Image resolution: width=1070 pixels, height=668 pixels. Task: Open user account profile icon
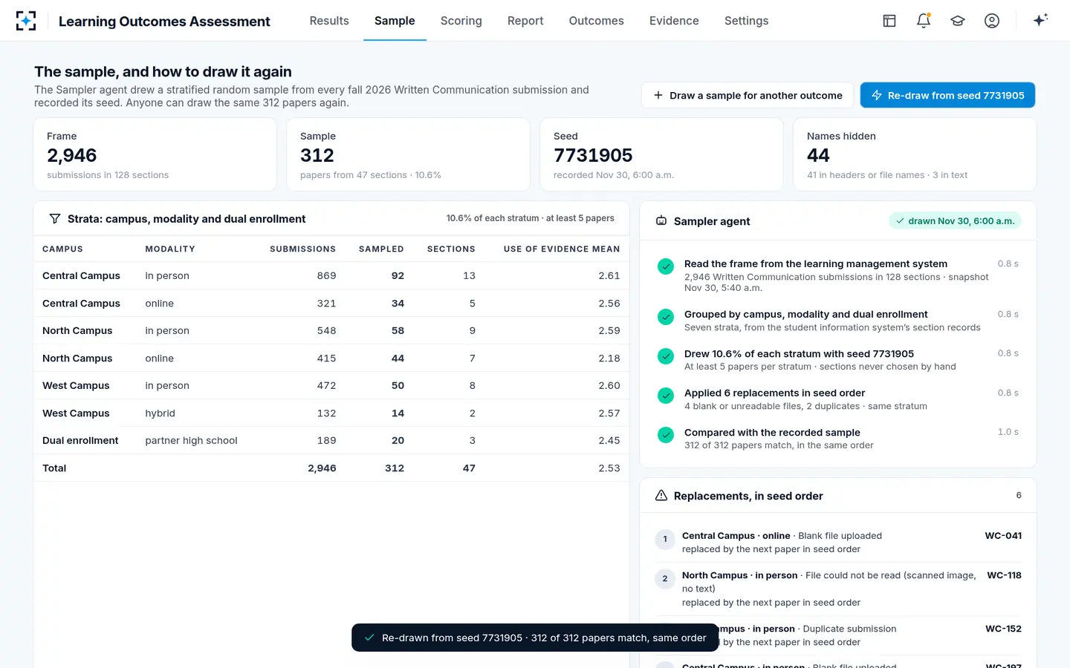(992, 21)
